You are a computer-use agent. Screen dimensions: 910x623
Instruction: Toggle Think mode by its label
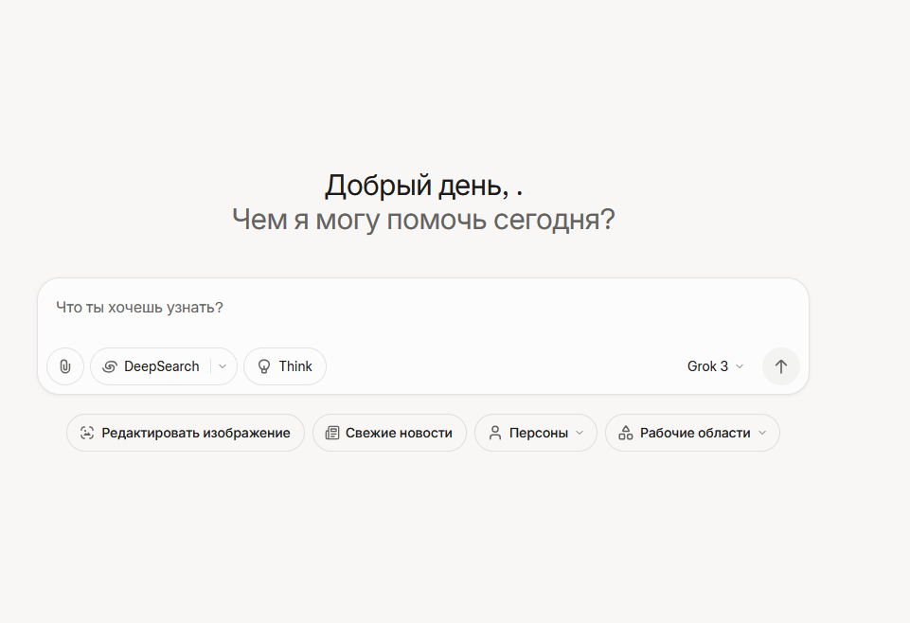point(295,366)
